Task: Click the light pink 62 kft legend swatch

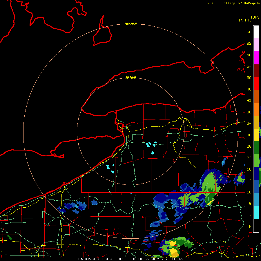Action: (x=256, y=44)
